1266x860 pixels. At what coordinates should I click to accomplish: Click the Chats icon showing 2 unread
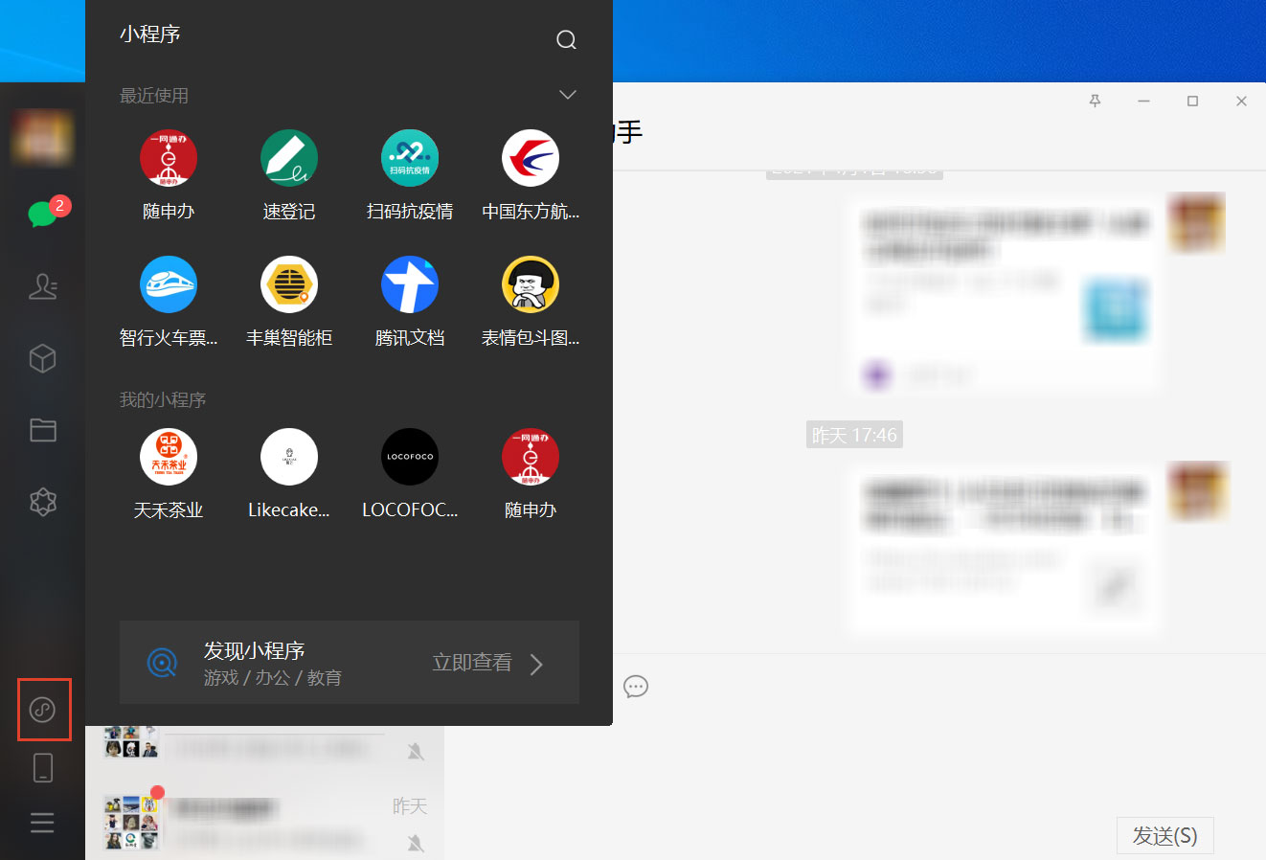point(43,215)
